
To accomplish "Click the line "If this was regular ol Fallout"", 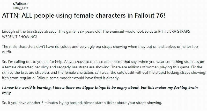I will (x=61, y=77).
